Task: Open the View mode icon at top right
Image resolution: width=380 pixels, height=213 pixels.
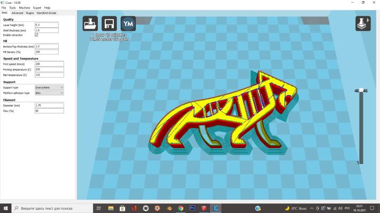Action: point(363,23)
